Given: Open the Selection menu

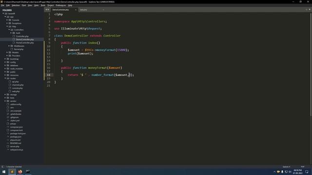Looking at the screenshot, I should click(x=16, y=5).
